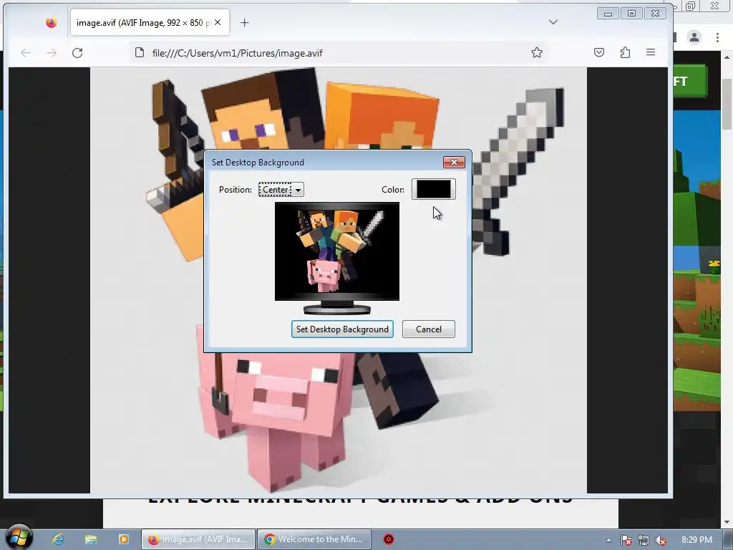Click the Chrome window scrollbar down arrow

pos(727,522)
